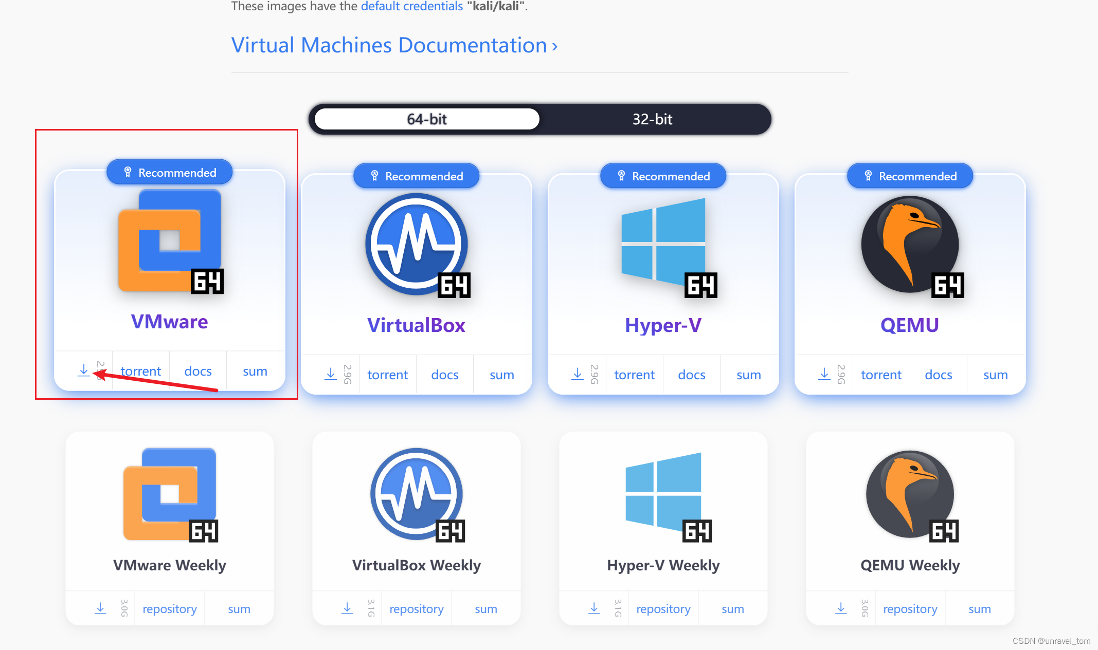Open the QEMU sum link
The height and width of the screenshot is (650, 1098).
tap(996, 375)
